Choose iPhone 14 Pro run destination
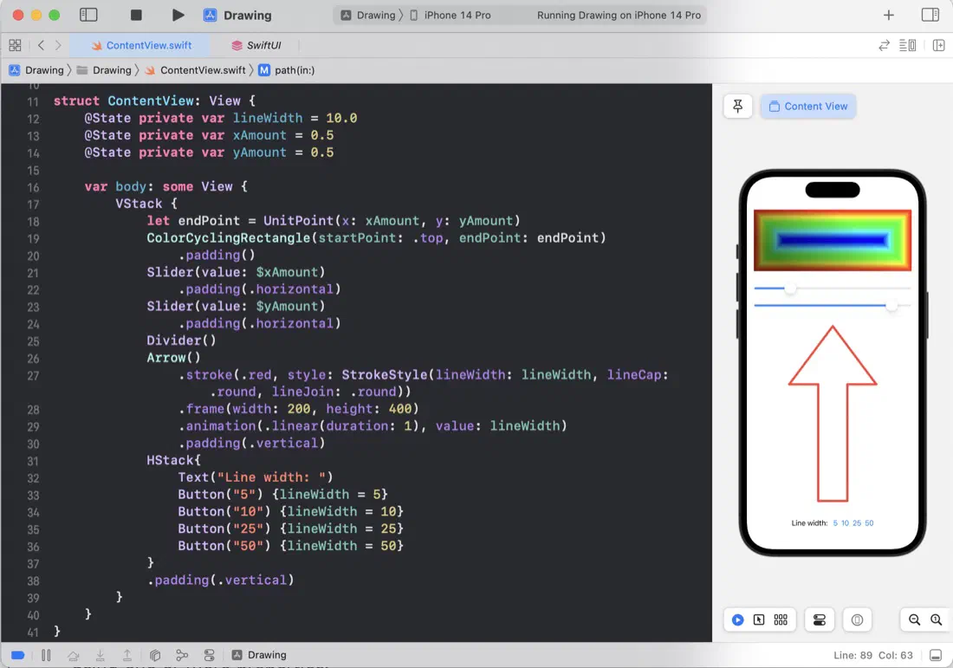The height and width of the screenshot is (668, 953). [451, 16]
